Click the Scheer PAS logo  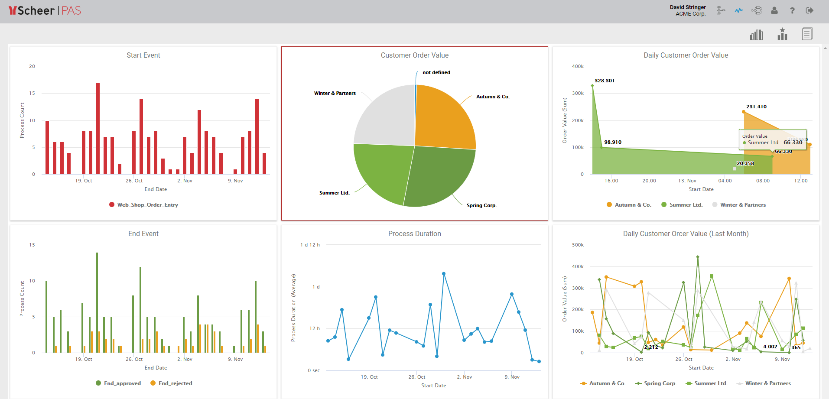pyautogui.click(x=45, y=11)
